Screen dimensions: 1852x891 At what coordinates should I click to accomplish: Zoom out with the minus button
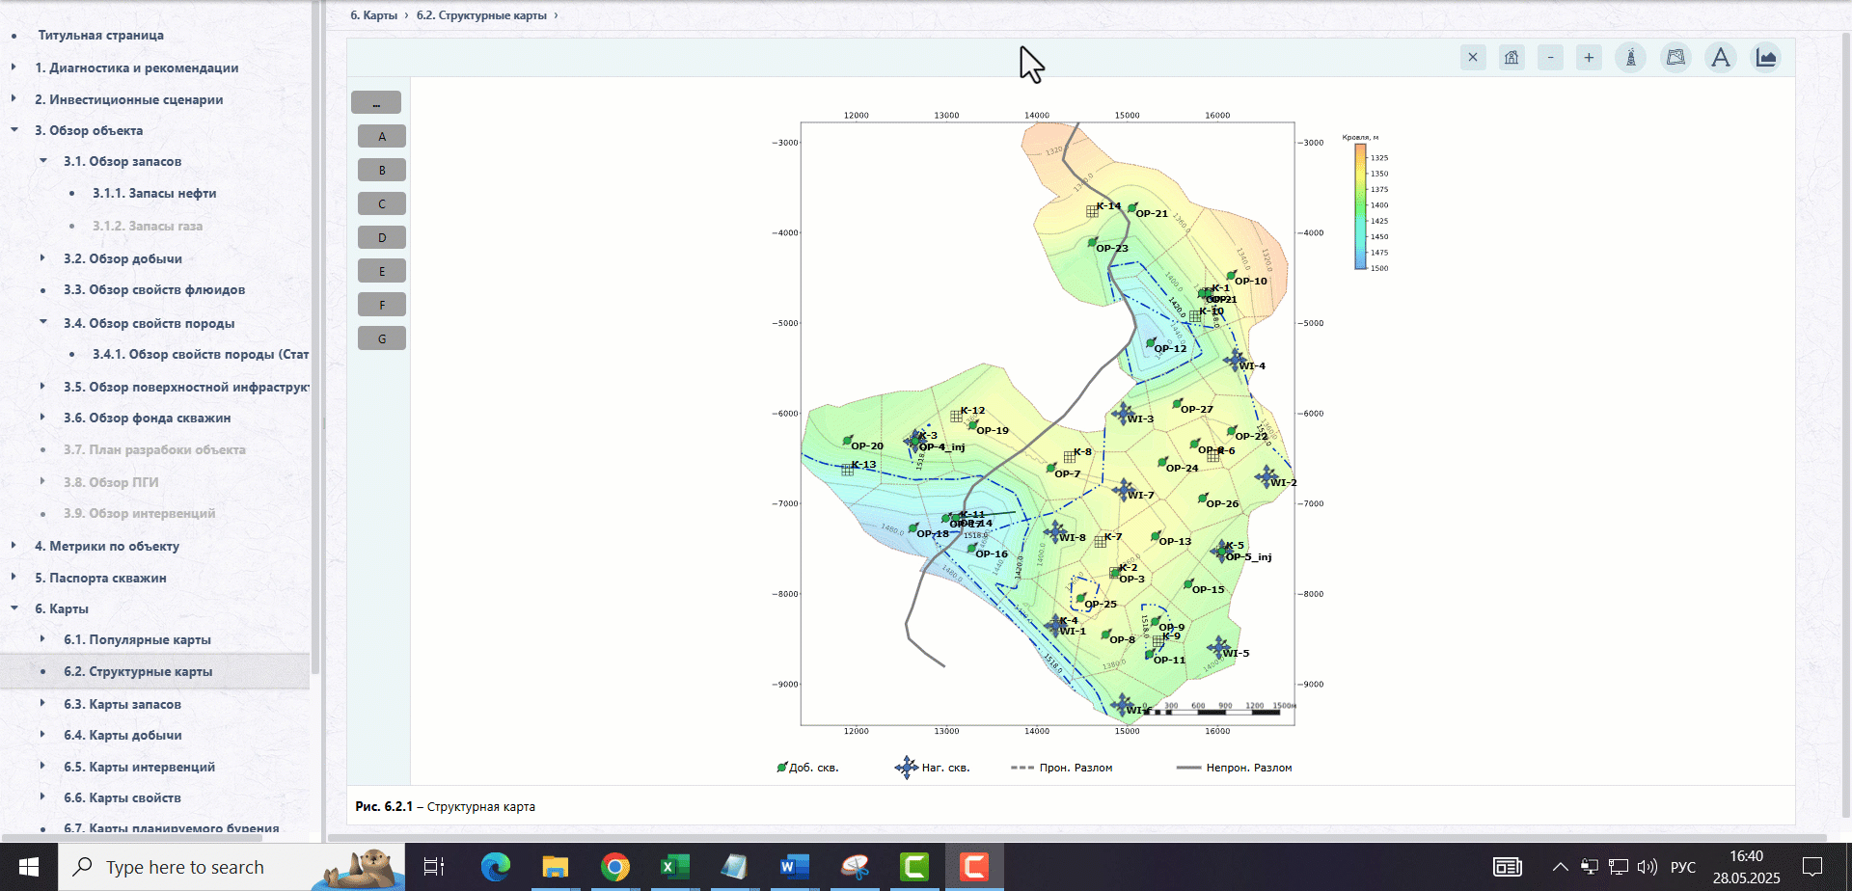pos(1550,58)
